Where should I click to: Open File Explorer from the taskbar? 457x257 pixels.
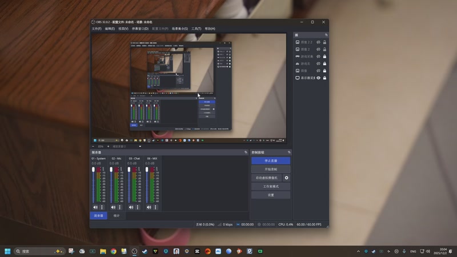pos(103,251)
